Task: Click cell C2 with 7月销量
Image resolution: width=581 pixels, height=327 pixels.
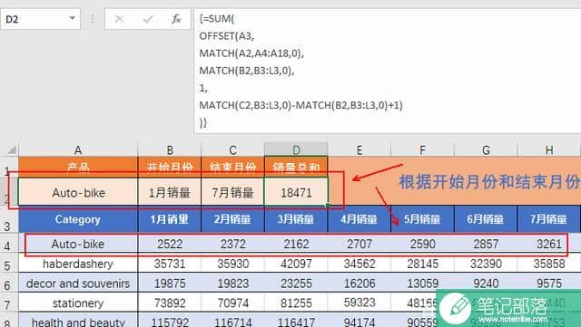Action: pos(232,192)
